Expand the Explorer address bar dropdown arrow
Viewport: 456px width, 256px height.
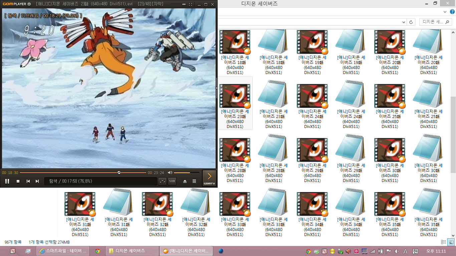tap(404, 22)
